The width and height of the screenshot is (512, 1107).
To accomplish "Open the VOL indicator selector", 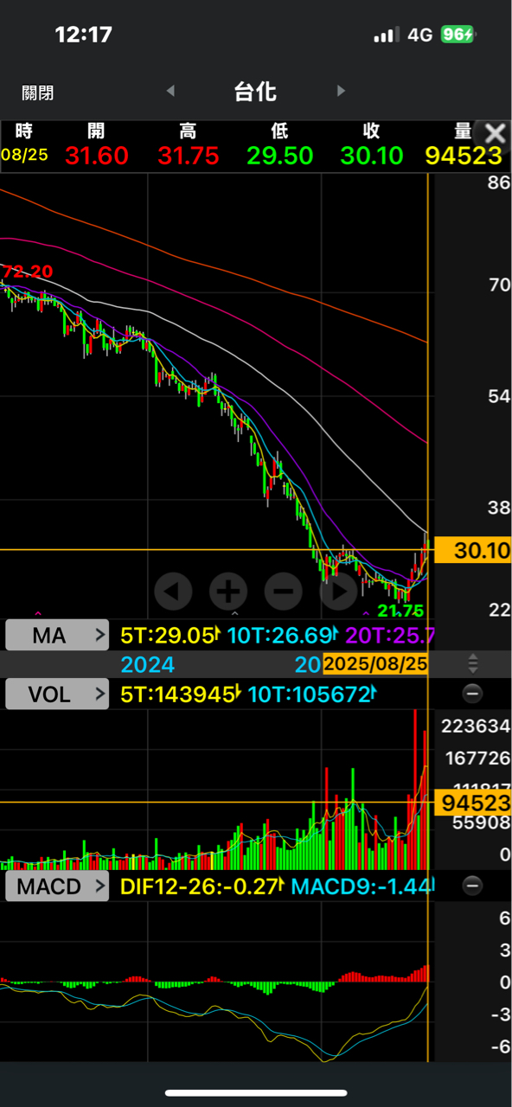I will pos(57,694).
